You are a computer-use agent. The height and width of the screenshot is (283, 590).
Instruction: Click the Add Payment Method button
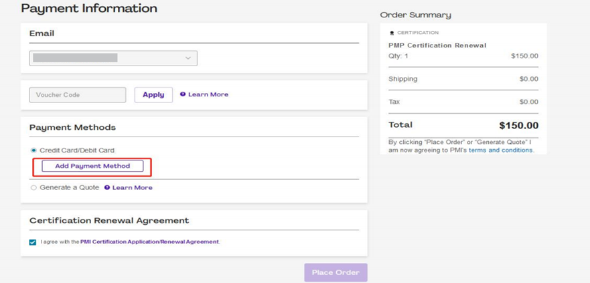(x=92, y=166)
